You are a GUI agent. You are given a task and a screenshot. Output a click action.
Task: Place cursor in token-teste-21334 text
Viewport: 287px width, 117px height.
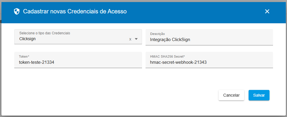[37, 62]
